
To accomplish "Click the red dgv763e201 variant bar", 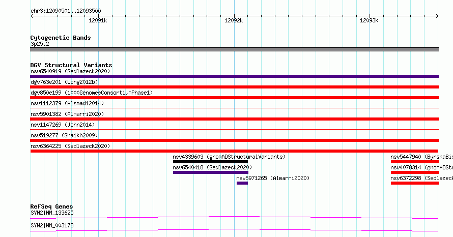I will click(234, 87).
